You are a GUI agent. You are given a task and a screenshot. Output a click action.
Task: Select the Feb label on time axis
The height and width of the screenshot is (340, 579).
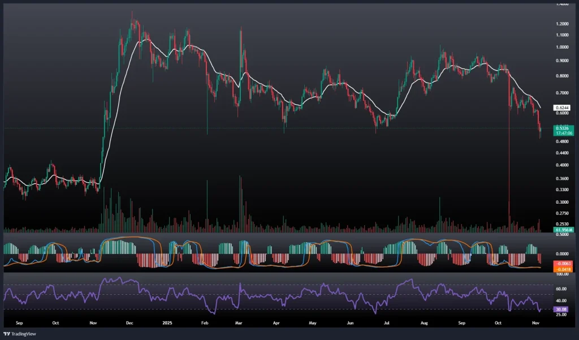pos(205,322)
